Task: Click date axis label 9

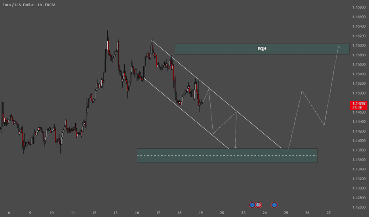Action: coord(30,213)
